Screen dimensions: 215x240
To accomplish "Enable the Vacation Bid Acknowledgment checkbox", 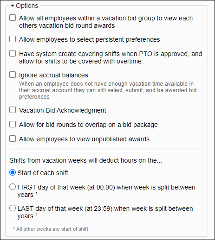I will click(x=13, y=110).
